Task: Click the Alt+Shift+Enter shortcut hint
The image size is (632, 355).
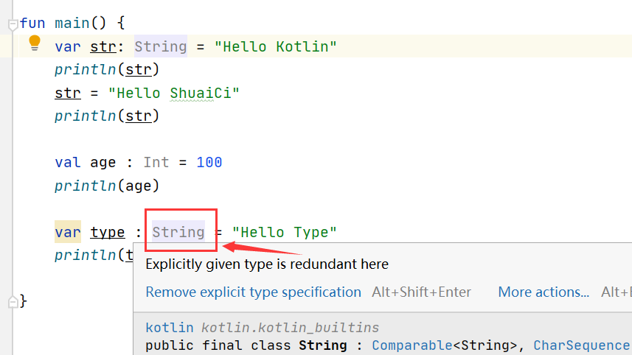Action: (x=421, y=292)
